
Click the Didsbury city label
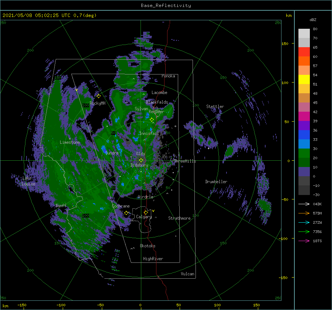[139, 165]
